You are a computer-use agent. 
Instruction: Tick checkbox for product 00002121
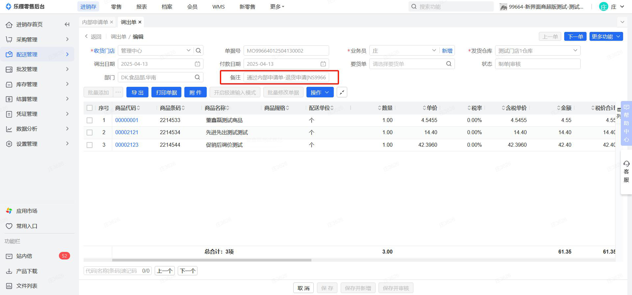[x=90, y=133]
